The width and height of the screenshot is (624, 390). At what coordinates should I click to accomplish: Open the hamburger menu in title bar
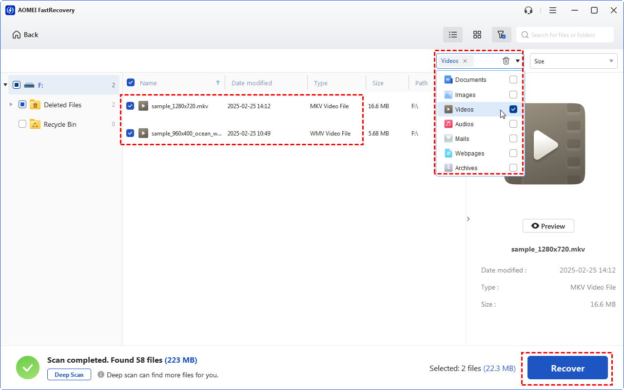tap(553, 10)
